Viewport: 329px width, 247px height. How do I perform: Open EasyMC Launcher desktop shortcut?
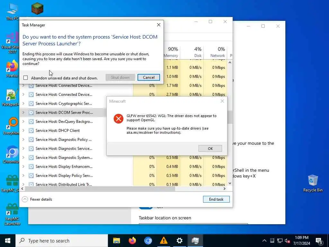tap(12, 214)
